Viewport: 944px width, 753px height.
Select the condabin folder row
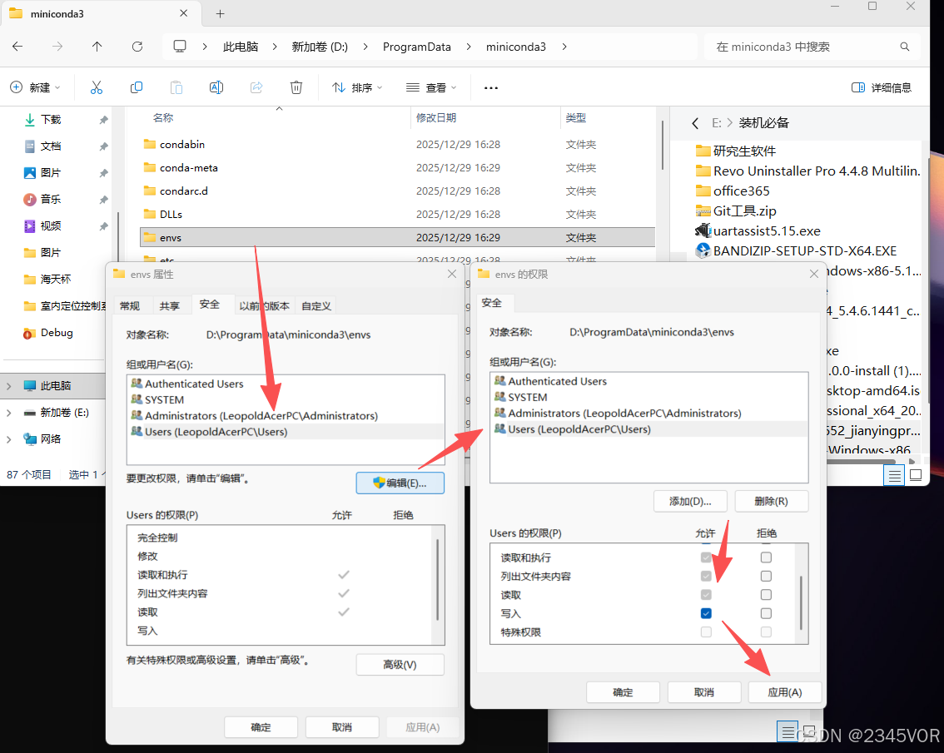pos(397,145)
